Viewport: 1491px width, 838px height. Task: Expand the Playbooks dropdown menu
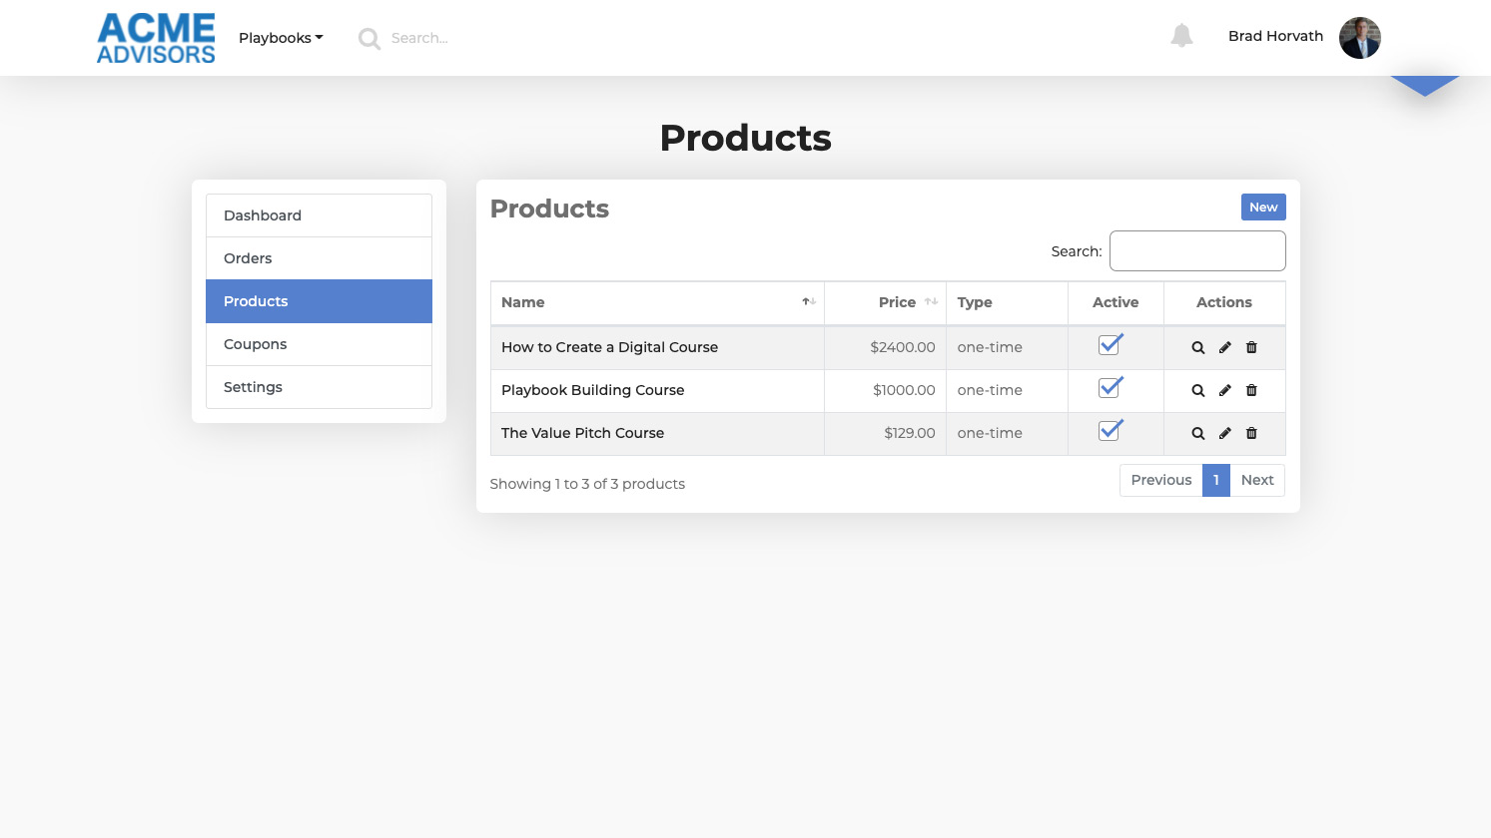pos(281,38)
